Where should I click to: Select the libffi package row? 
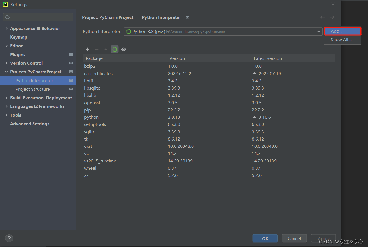coord(209,81)
